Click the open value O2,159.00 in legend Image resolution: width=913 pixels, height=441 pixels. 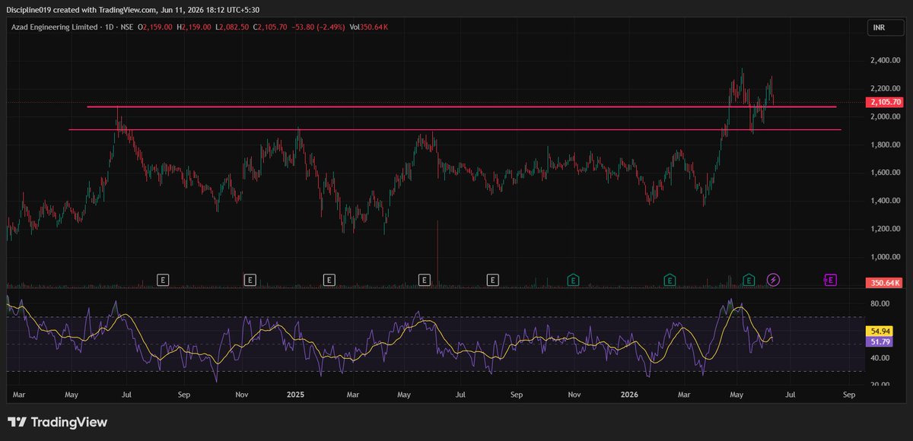tap(156, 27)
